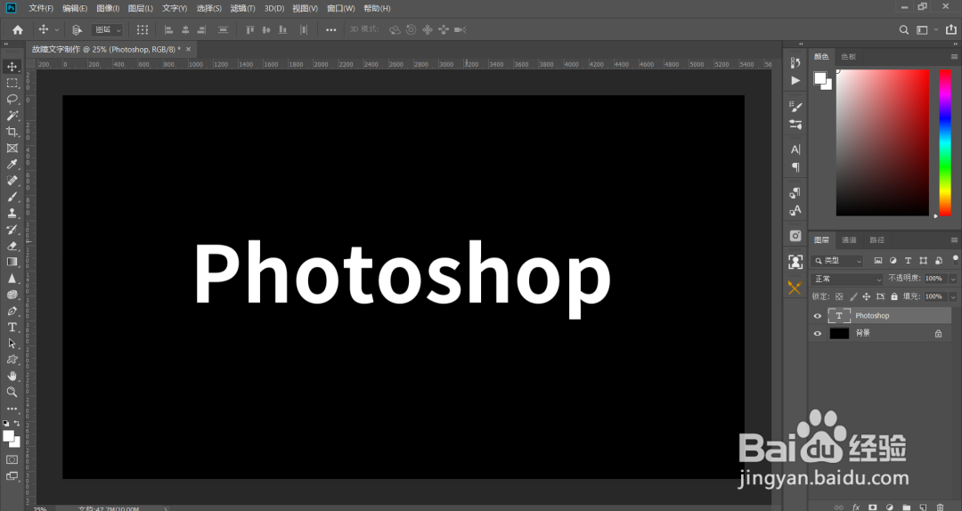962x511 pixels.
Task: Switch to the 路径 tab
Action: click(x=877, y=239)
